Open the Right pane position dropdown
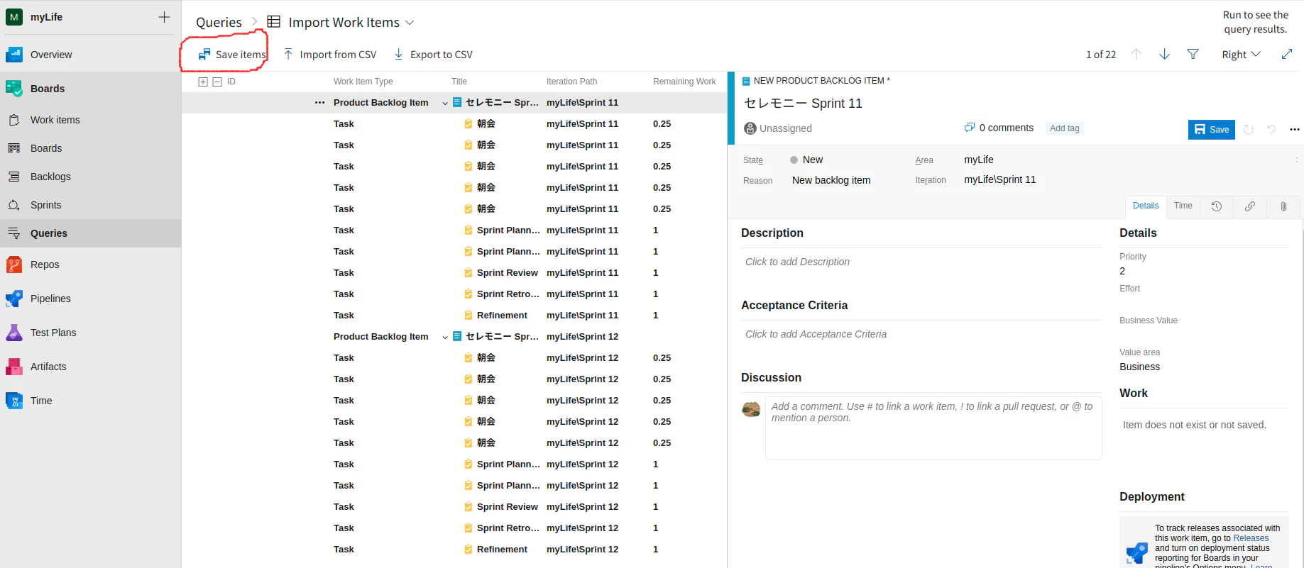Image resolution: width=1304 pixels, height=568 pixels. pos(1241,55)
